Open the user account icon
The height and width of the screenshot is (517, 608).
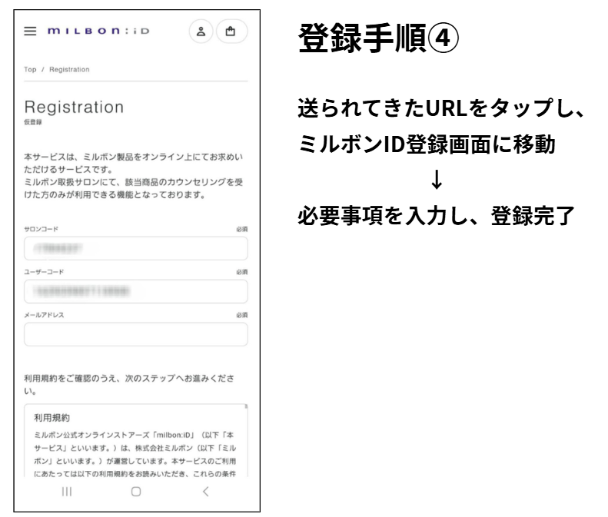click(201, 31)
